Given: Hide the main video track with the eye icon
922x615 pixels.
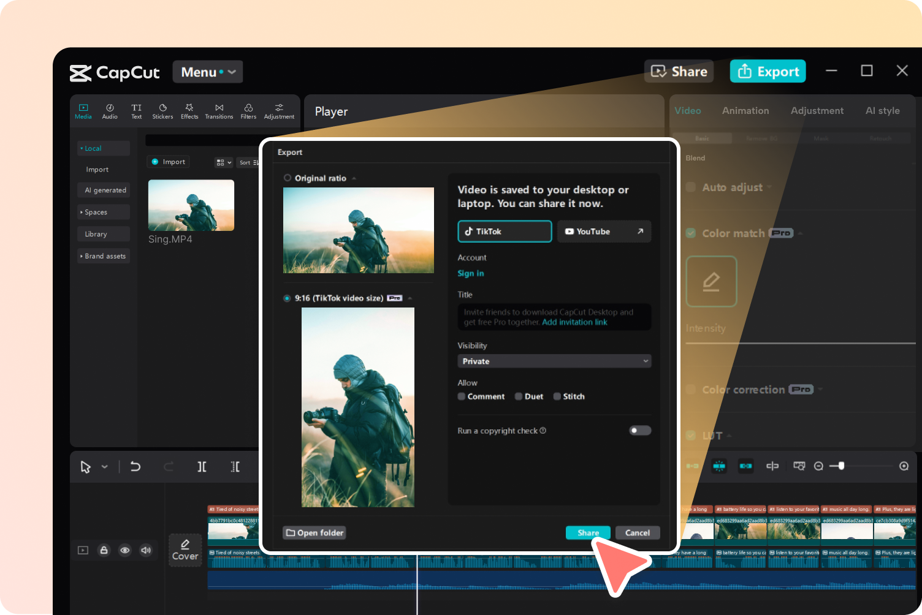Looking at the screenshot, I should pyautogui.click(x=125, y=550).
